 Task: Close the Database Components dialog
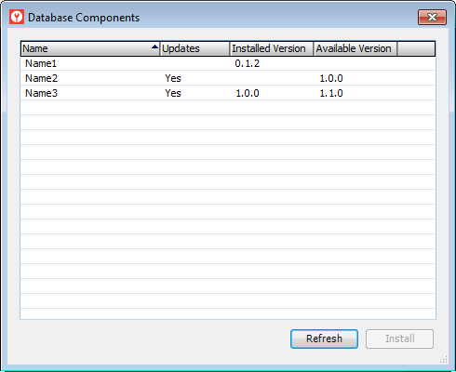click(432, 17)
